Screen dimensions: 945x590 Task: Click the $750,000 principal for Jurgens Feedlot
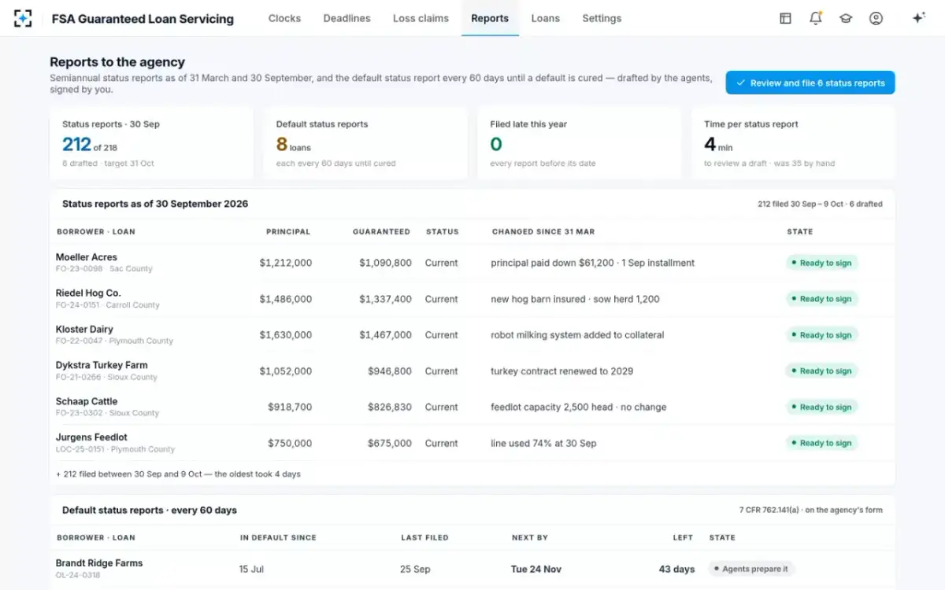point(290,444)
